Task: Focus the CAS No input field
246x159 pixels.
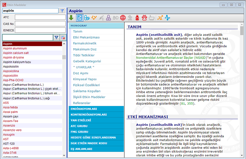Action: 40,24
